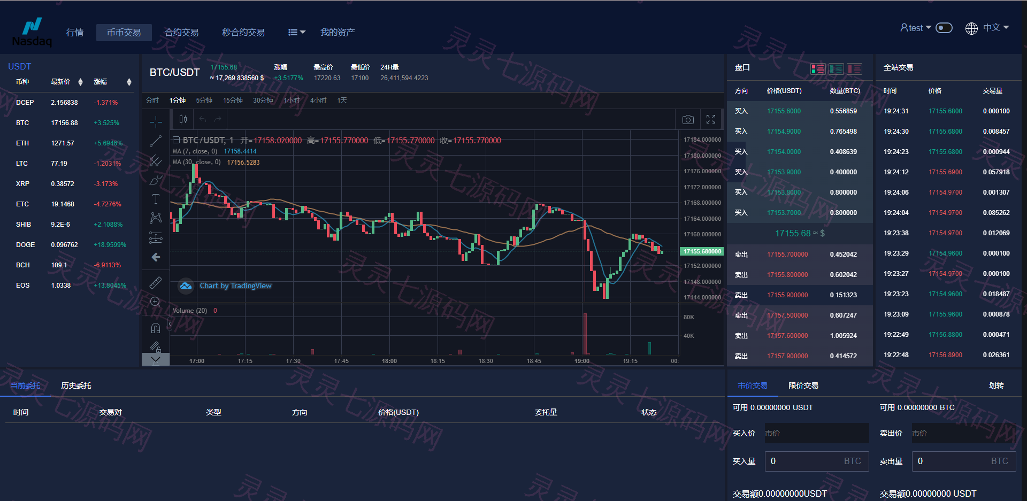Screen dimensions: 1027x501
Task: Show buy orders only view
Action: tap(836, 68)
